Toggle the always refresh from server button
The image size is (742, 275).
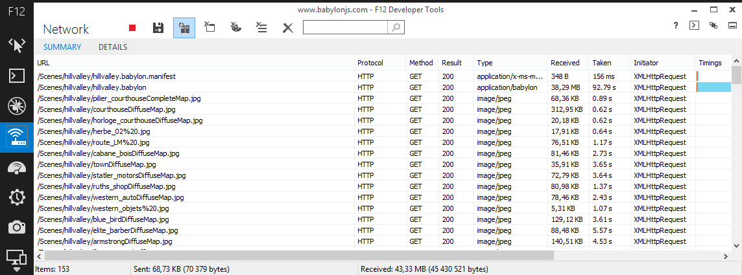[x=184, y=28]
